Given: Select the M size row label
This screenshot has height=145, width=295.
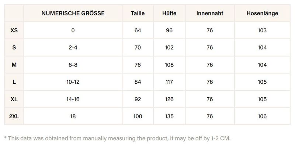Looking at the screenshot, I should tap(14, 65).
